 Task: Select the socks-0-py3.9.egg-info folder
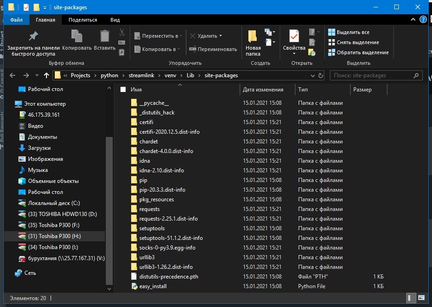(167, 248)
